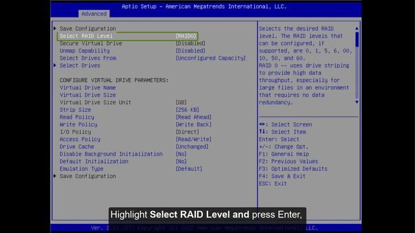Expand arrow beside Select Drives

coord(54,65)
